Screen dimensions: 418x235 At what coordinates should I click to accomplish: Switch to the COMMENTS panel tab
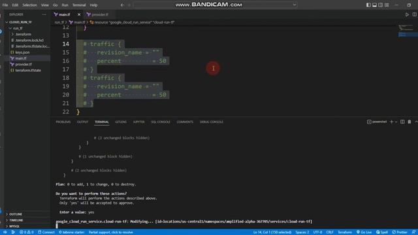[185, 122]
